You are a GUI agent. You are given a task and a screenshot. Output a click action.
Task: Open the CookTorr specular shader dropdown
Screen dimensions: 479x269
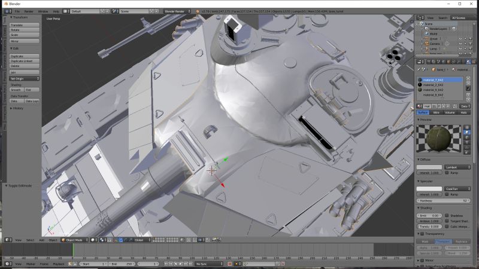(457, 189)
